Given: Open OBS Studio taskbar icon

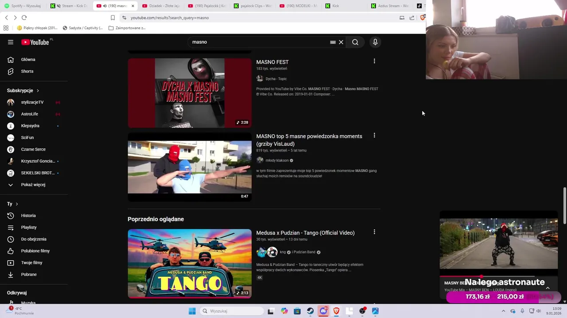Looking at the screenshot, I should [x=362, y=311].
